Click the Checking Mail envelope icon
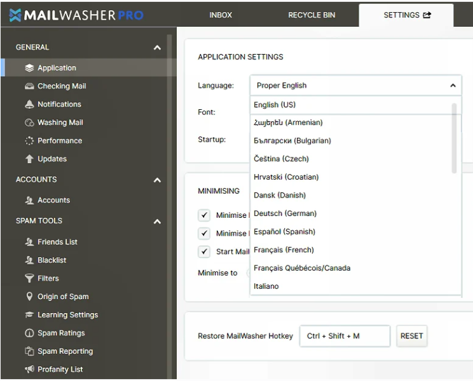This screenshot has width=473, height=381. point(29,86)
